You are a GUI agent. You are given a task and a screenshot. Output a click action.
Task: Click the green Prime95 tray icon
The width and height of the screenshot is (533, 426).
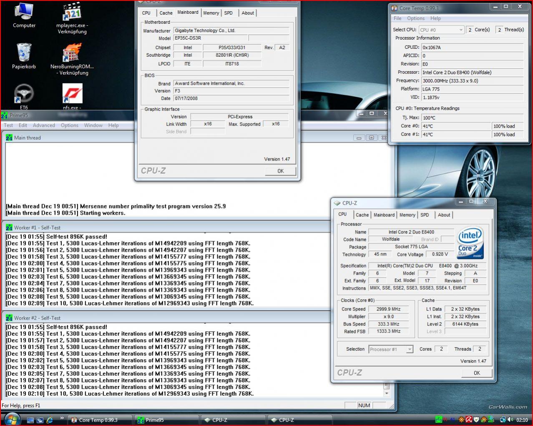click(438, 420)
